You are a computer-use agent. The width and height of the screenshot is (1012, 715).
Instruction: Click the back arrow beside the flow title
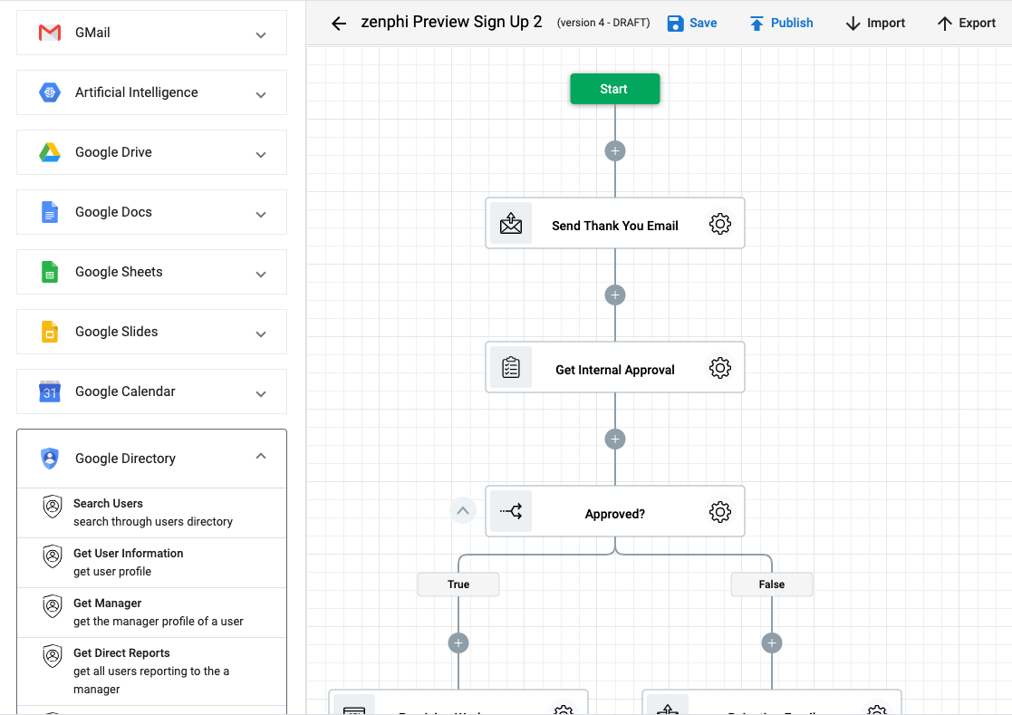[x=339, y=24]
